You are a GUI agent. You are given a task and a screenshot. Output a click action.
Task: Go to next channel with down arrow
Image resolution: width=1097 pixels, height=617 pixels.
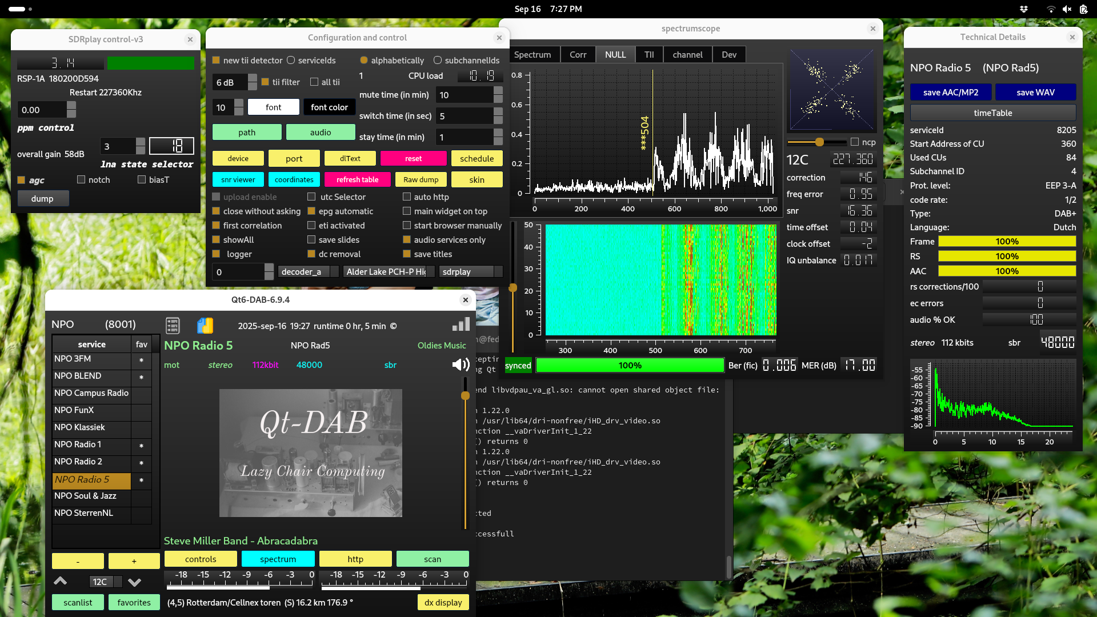[x=134, y=582]
